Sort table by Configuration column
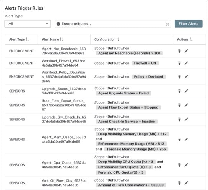This screenshot has height=190, width=208. coord(118,39)
